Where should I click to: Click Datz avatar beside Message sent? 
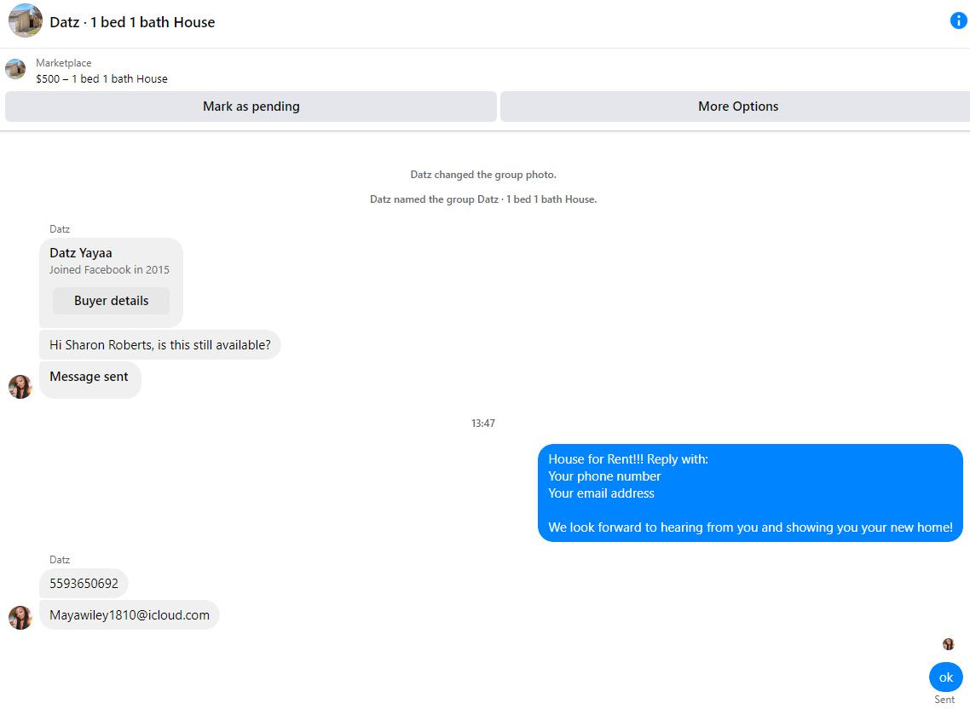(x=20, y=387)
